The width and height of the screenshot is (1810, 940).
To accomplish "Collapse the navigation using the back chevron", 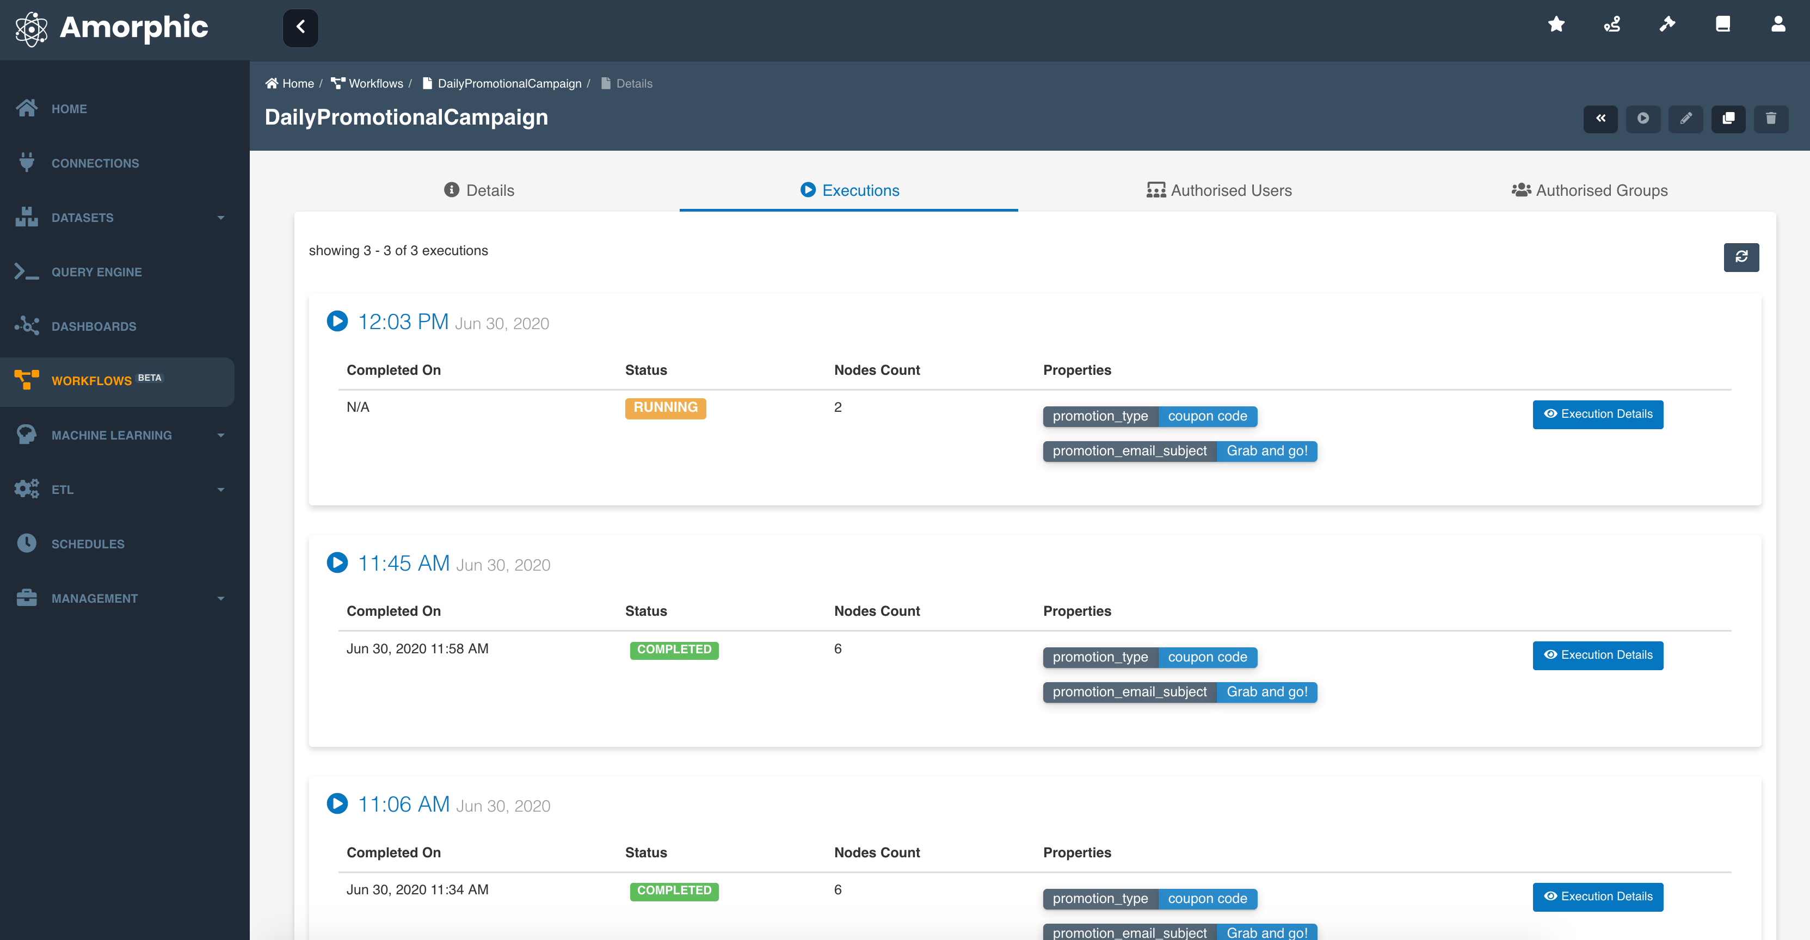I will (301, 28).
